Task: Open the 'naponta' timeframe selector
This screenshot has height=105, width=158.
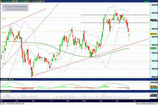Action: [x=153, y=1]
